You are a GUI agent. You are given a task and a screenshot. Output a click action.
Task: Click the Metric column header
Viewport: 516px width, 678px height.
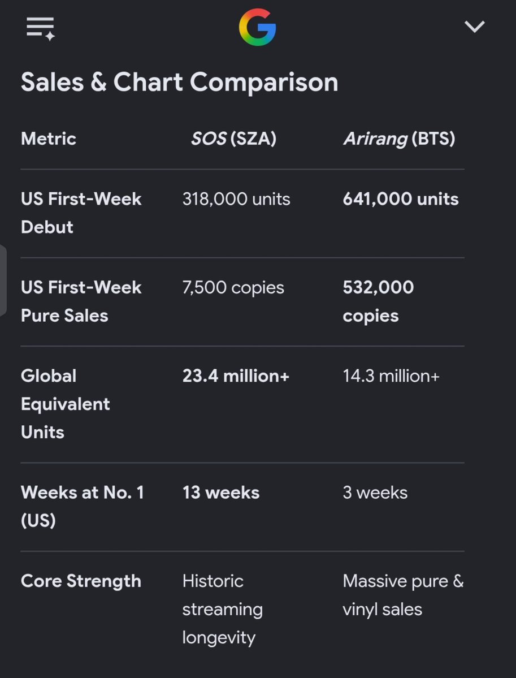pos(49,139)
